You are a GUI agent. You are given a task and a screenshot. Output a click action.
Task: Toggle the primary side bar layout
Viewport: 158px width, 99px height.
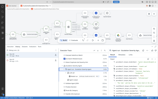tap(150, 2)
